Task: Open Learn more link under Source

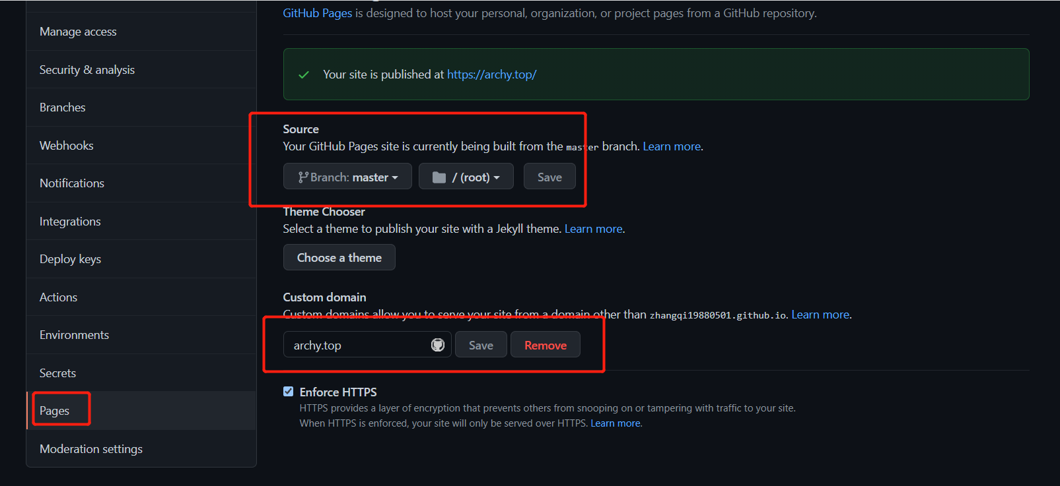Action: click(x=672, y=146)
